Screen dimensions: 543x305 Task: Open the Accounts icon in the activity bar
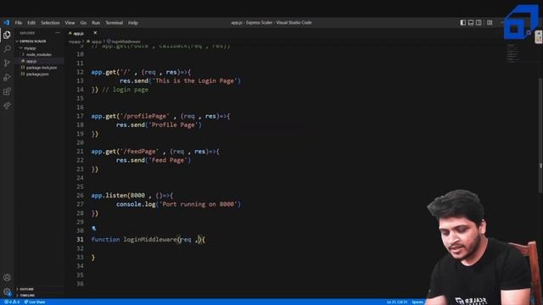click(7, 277)
